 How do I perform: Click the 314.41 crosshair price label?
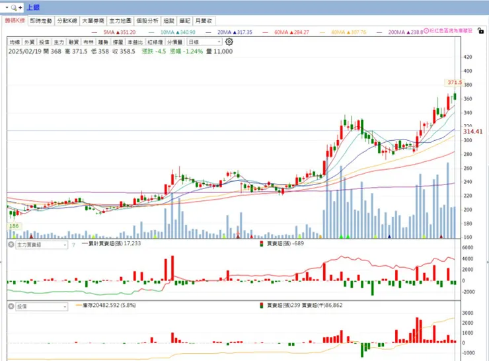click(x=472, y=132)
